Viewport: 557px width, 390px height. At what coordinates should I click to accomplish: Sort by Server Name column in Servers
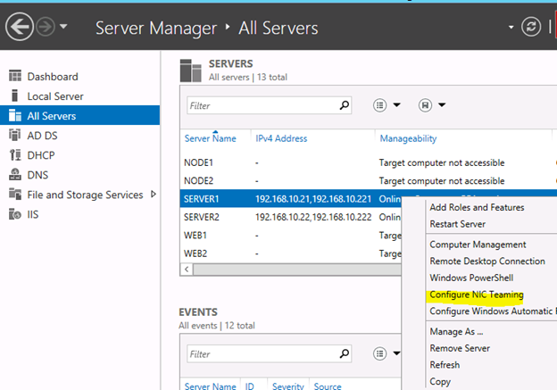(211, 138)
